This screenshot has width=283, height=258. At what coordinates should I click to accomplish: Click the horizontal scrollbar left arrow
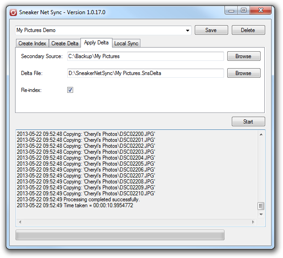pos(20,222)
